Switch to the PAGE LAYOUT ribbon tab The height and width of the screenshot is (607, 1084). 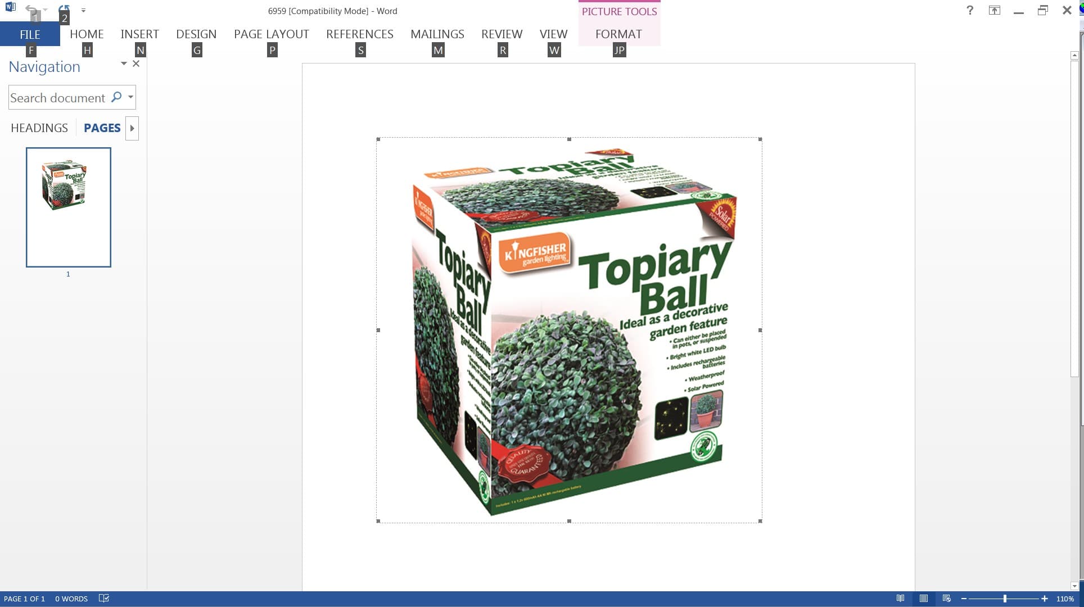(x=272, y=34)
